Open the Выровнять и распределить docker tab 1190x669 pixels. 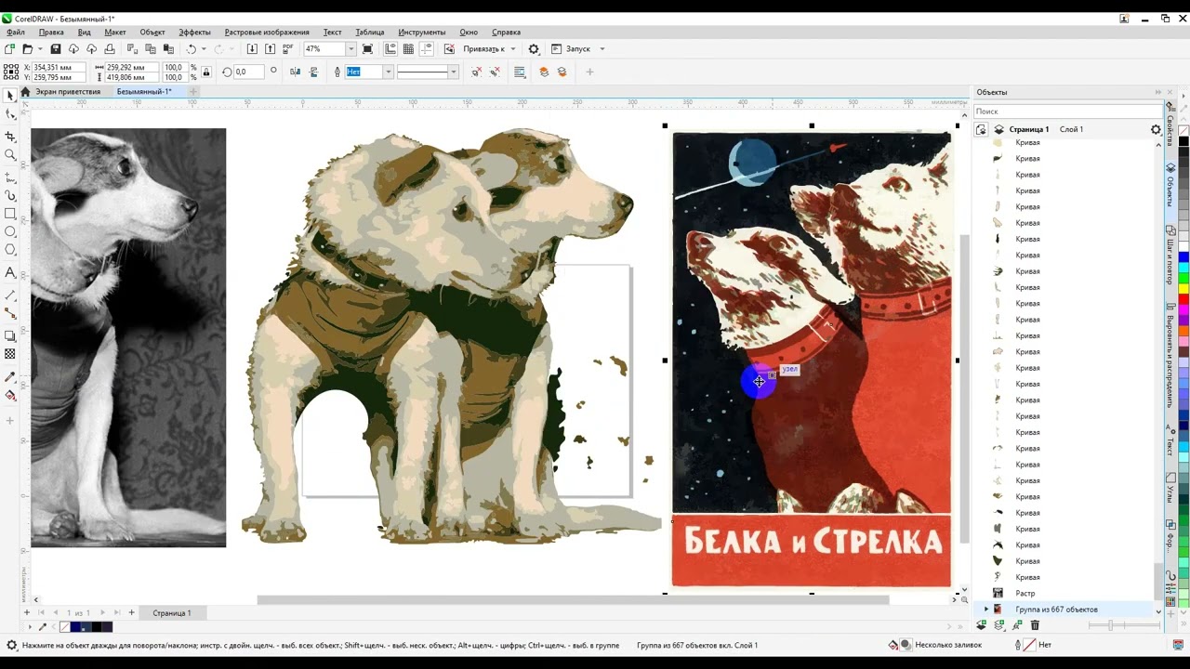pyautogui.click(x=1170, y=356)
